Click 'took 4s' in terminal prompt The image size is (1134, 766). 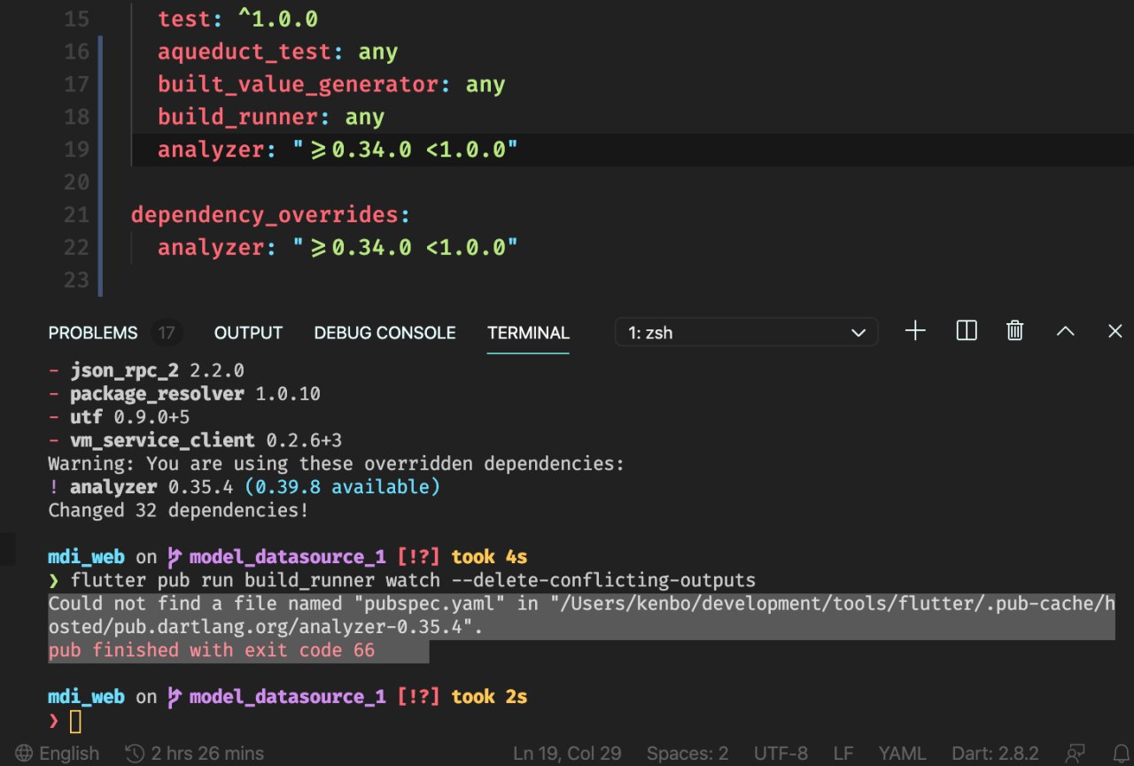[489, 557]
